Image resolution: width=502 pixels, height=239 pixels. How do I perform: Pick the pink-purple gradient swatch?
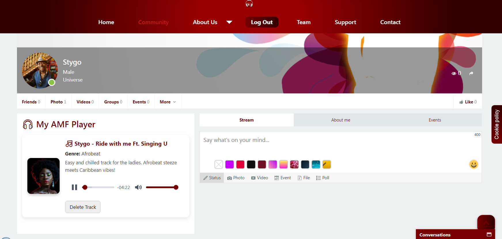(273, 164)
